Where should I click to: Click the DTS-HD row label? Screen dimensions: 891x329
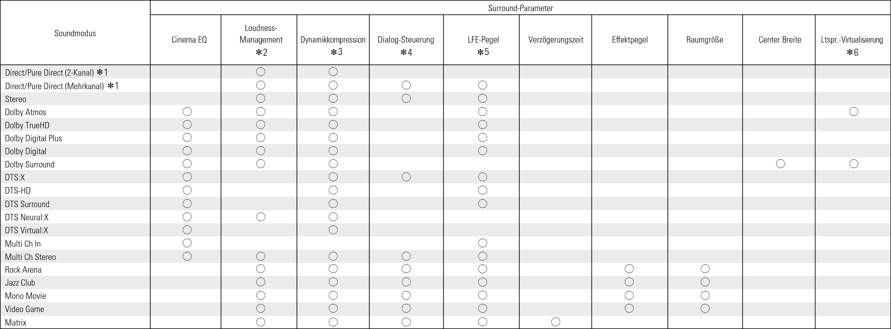click(18, 191)
